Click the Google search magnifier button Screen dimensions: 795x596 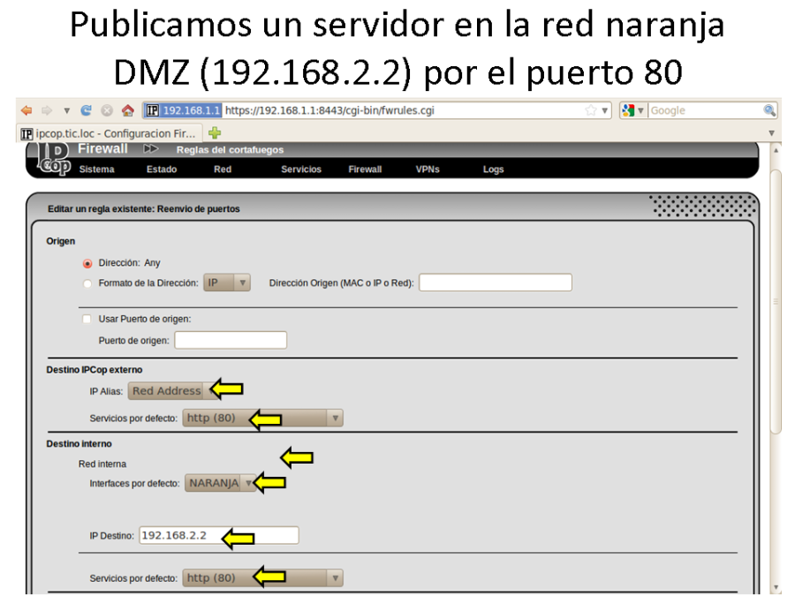769,110
